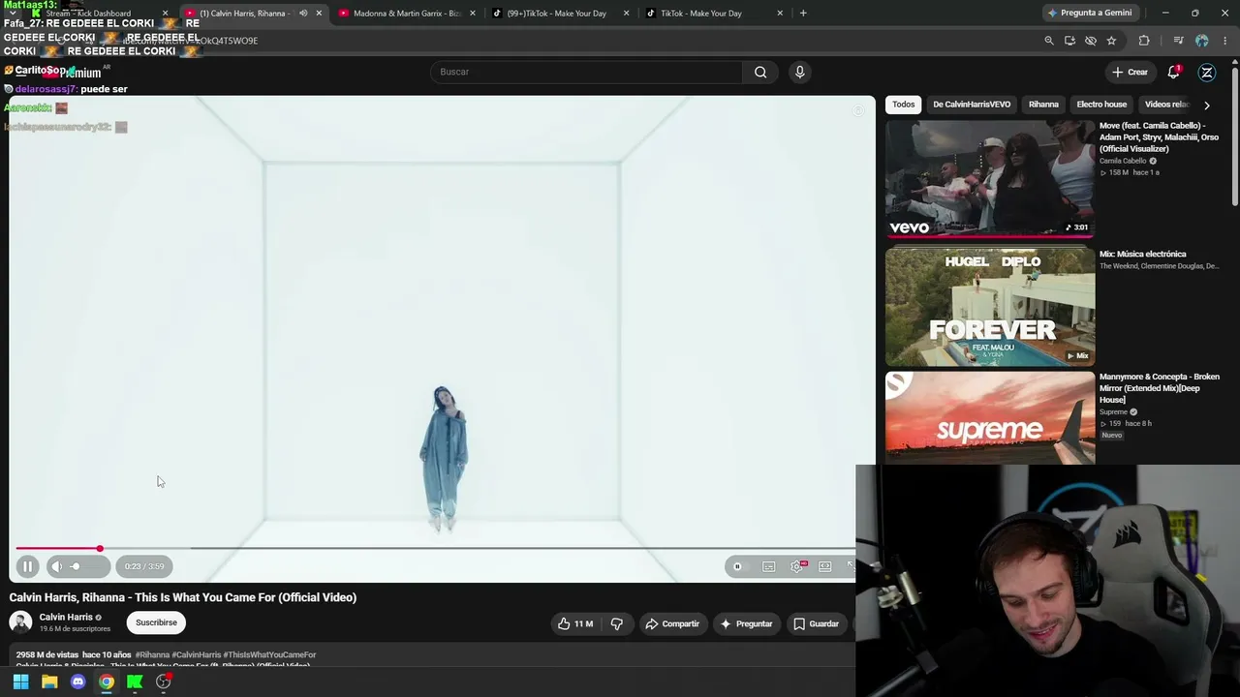Open the YouTube notifications bell
Screen dimensions: 1240x697
click(1174, 72)
